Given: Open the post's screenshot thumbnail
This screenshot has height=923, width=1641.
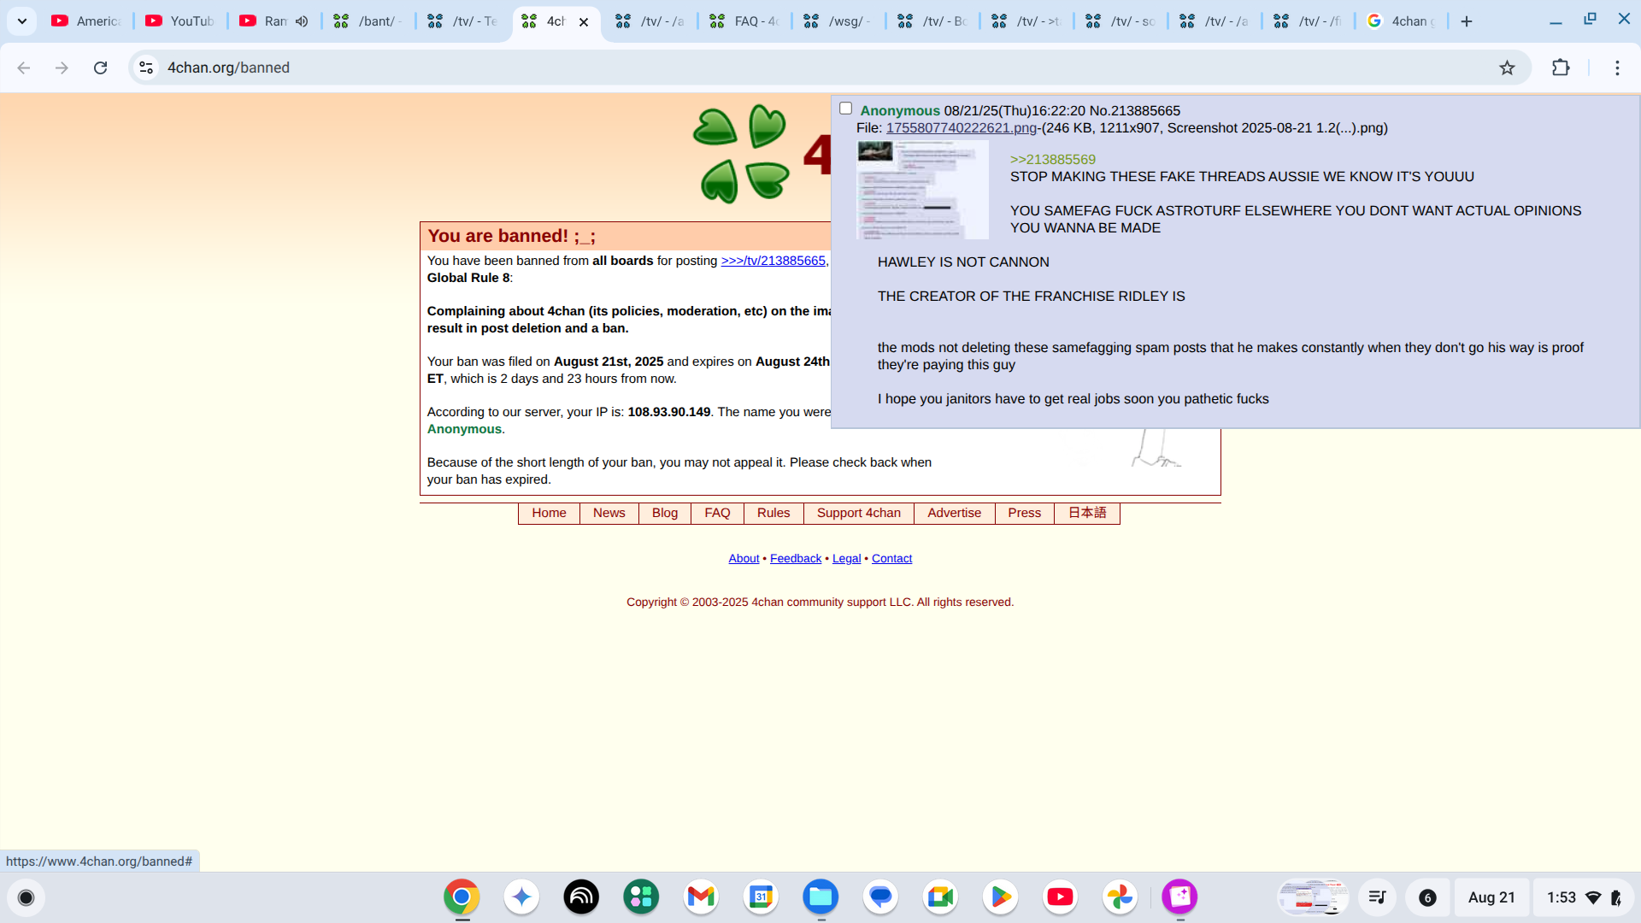Looking at the screenshot, I should click(x=922, y=190).
